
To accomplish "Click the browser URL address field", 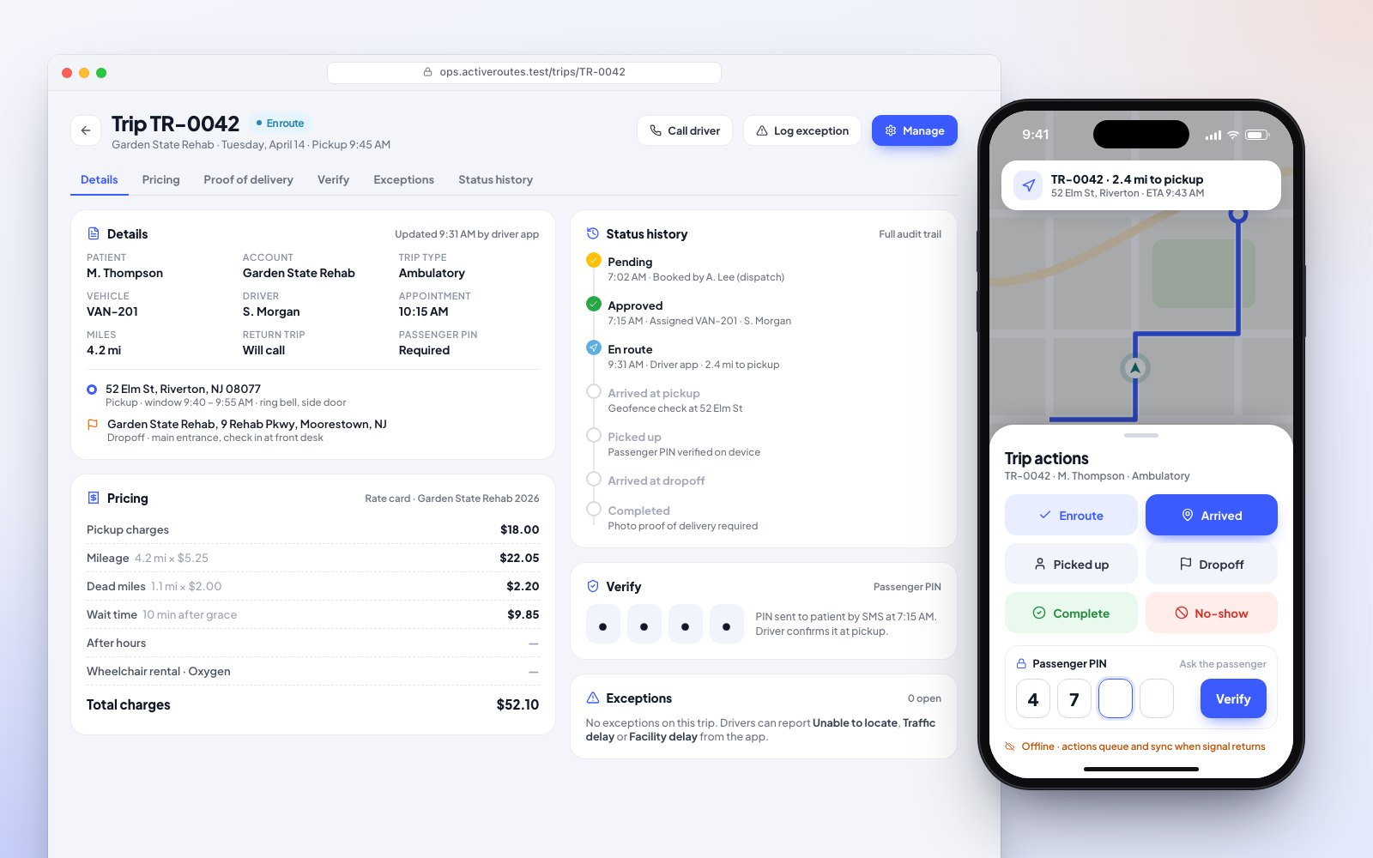I will pos(524,72).
